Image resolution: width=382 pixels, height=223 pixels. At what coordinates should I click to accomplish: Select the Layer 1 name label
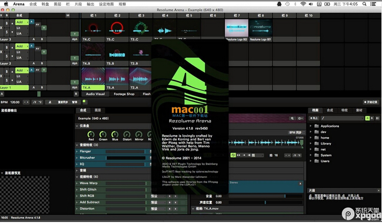click(14, 87)
